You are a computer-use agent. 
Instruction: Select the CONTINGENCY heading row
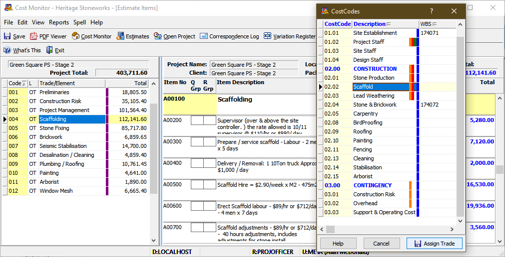coord(387,185)
